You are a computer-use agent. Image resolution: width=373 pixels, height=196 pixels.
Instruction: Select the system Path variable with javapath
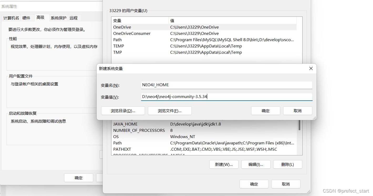click(204, 143)
